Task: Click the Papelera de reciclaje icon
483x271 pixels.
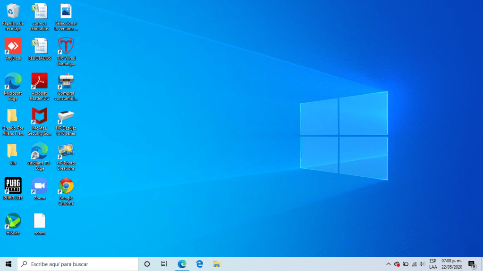Action: click(13, 12)
